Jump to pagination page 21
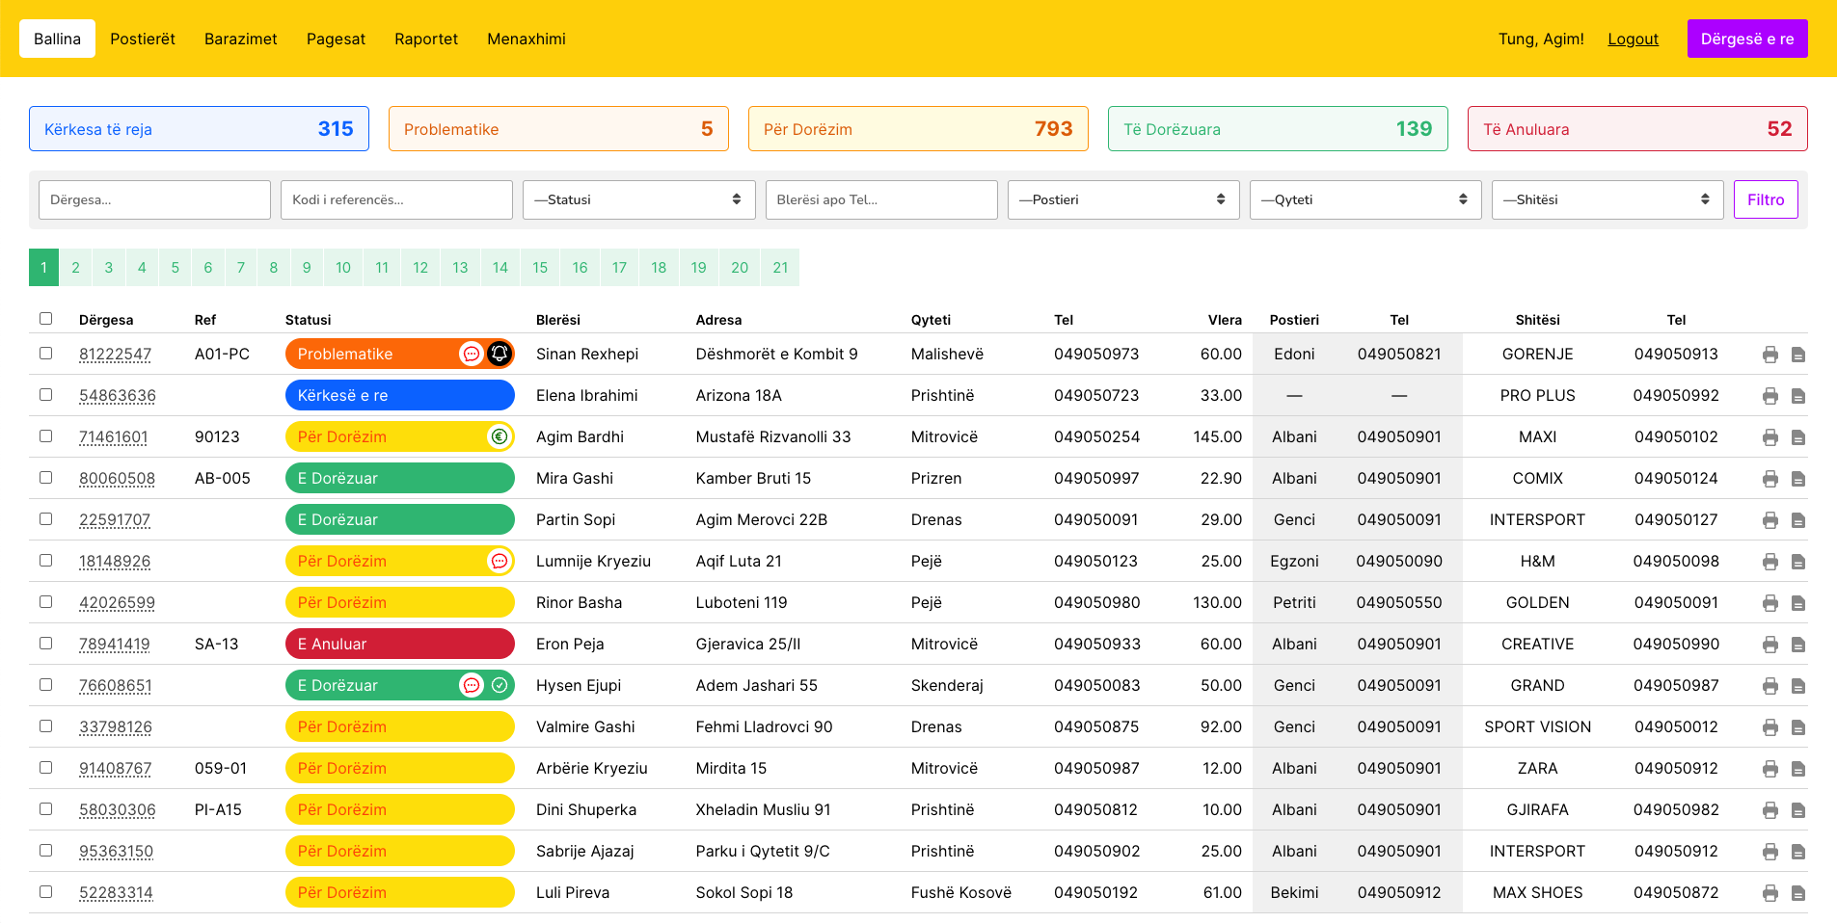1837x923 pixels. tap(780, 268)
